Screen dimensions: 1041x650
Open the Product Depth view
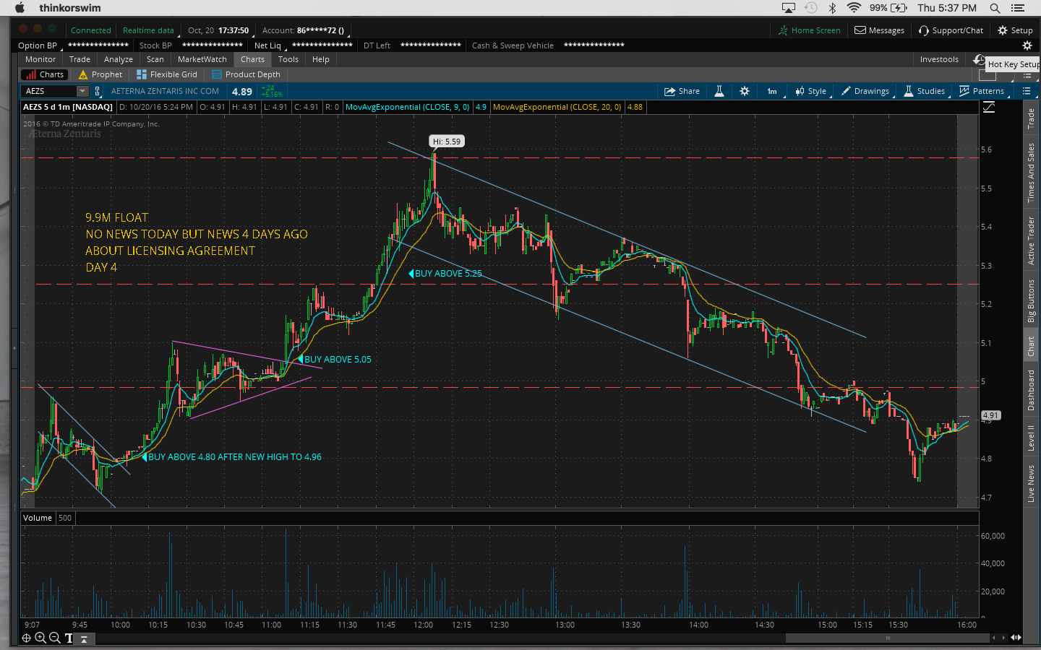tap(246, 74)
